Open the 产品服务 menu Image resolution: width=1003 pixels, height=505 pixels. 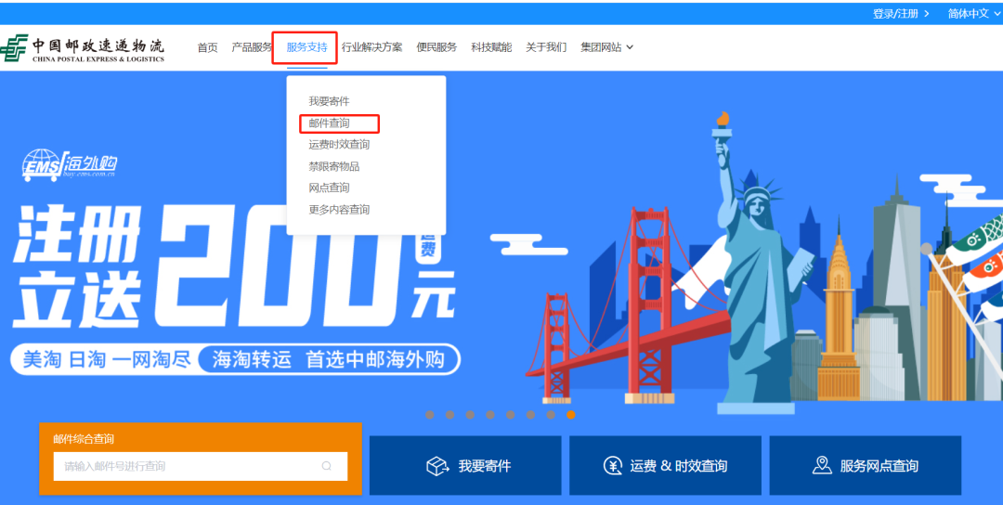[252, 47]
